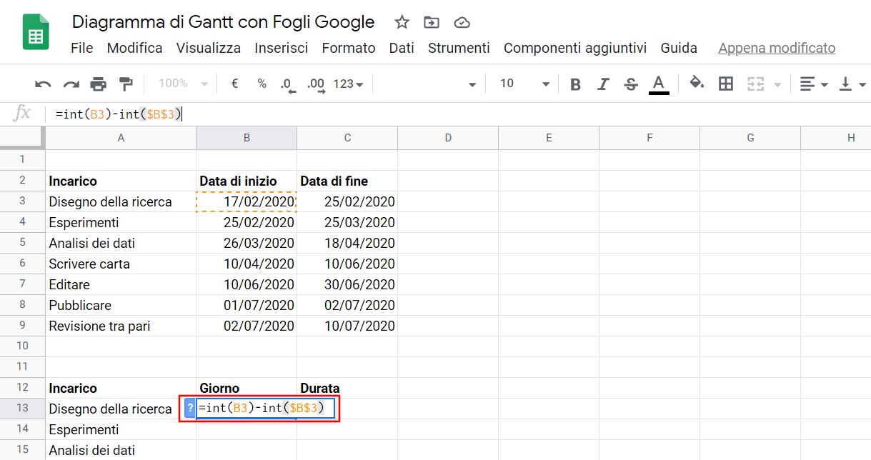Open font size dropdown
The height and width of the screenshot is (460, 871).
point(524,84)
